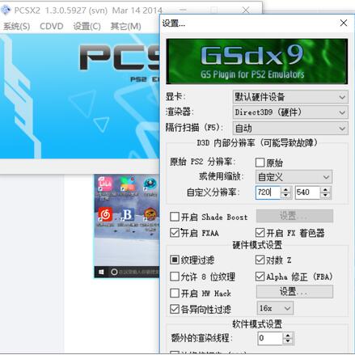
Task: Click the 540 height input field
Action: 308,192
